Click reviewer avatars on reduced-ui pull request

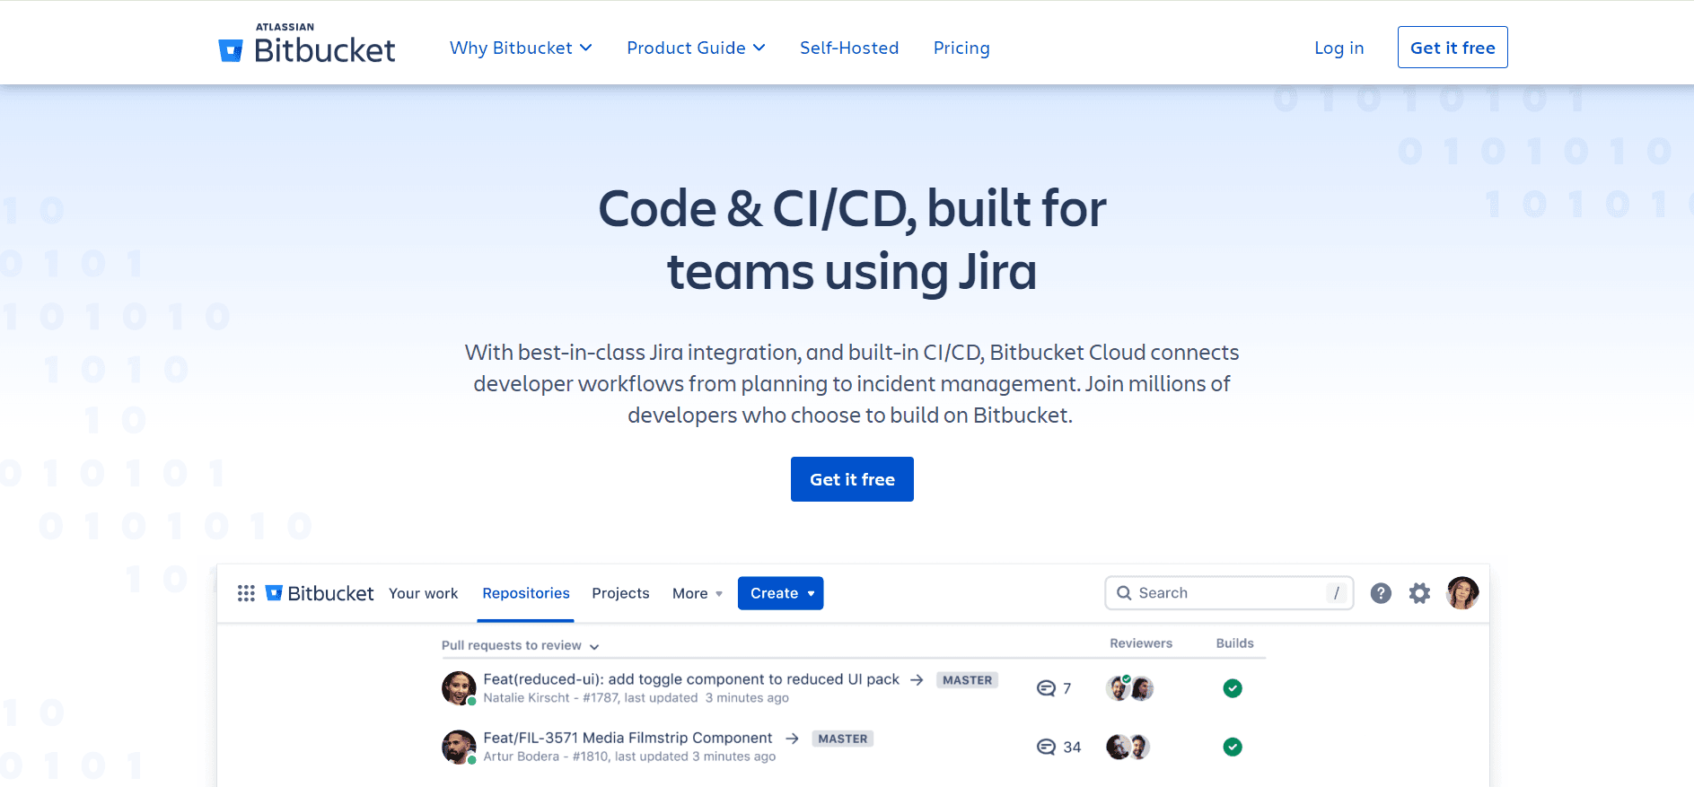click(x=1129, y=688)
